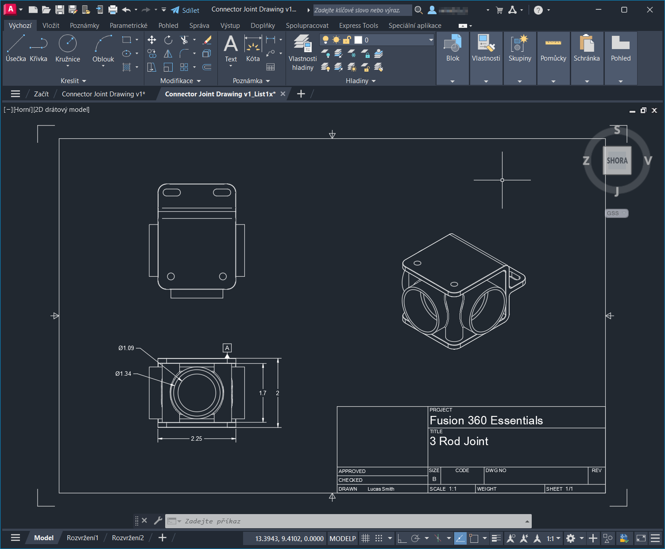Toggle ortho mode in the status bar

click(402, 538)
